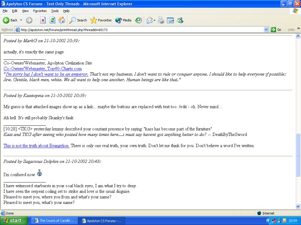301x225 pixels.
Task: Go to the Home page icon
Action: (x=62, y=20)
